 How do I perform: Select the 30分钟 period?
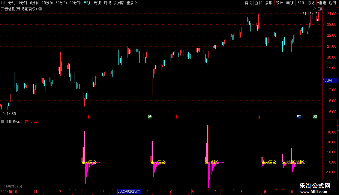[x=61, y=3]
